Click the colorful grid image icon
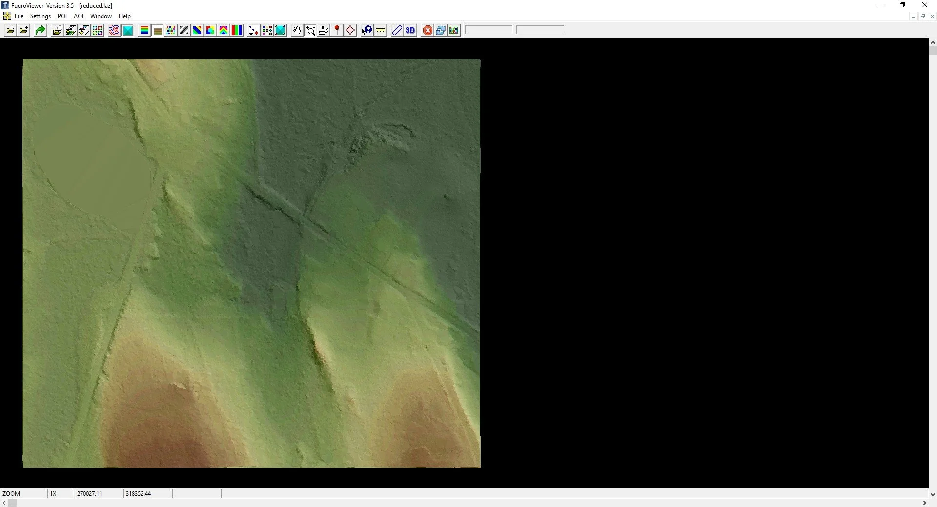Viewport: 937px width, 507px height. pos(454,30)
